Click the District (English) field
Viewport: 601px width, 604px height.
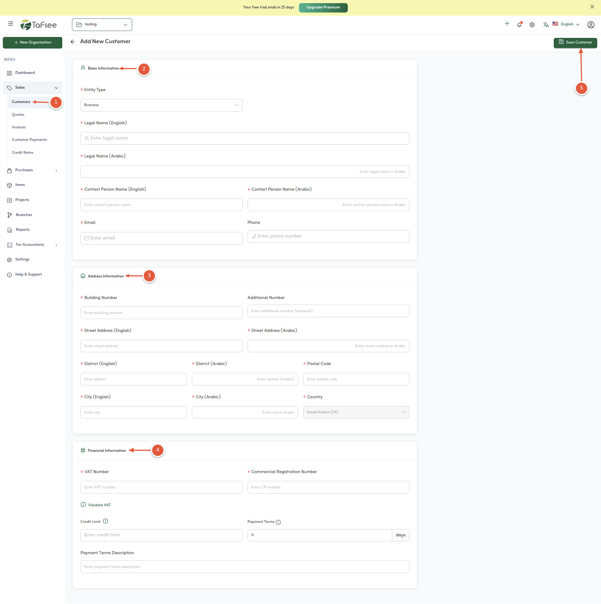point(134,379)
